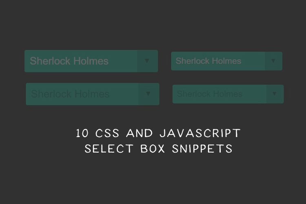Click the heading text 'Select Box Snippets'

tap(158, 149)
